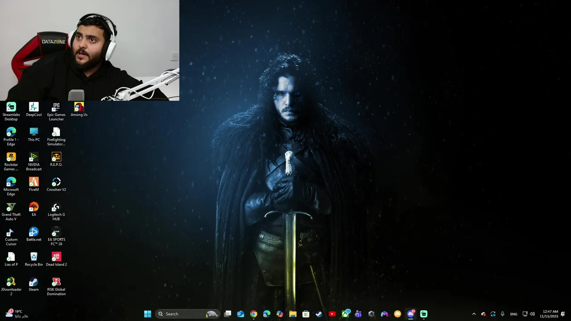Image resolution: width=571 pixels, height=321 pixels.
Task: Open the volume speaker tray icon
Action: tap(532, 314)
